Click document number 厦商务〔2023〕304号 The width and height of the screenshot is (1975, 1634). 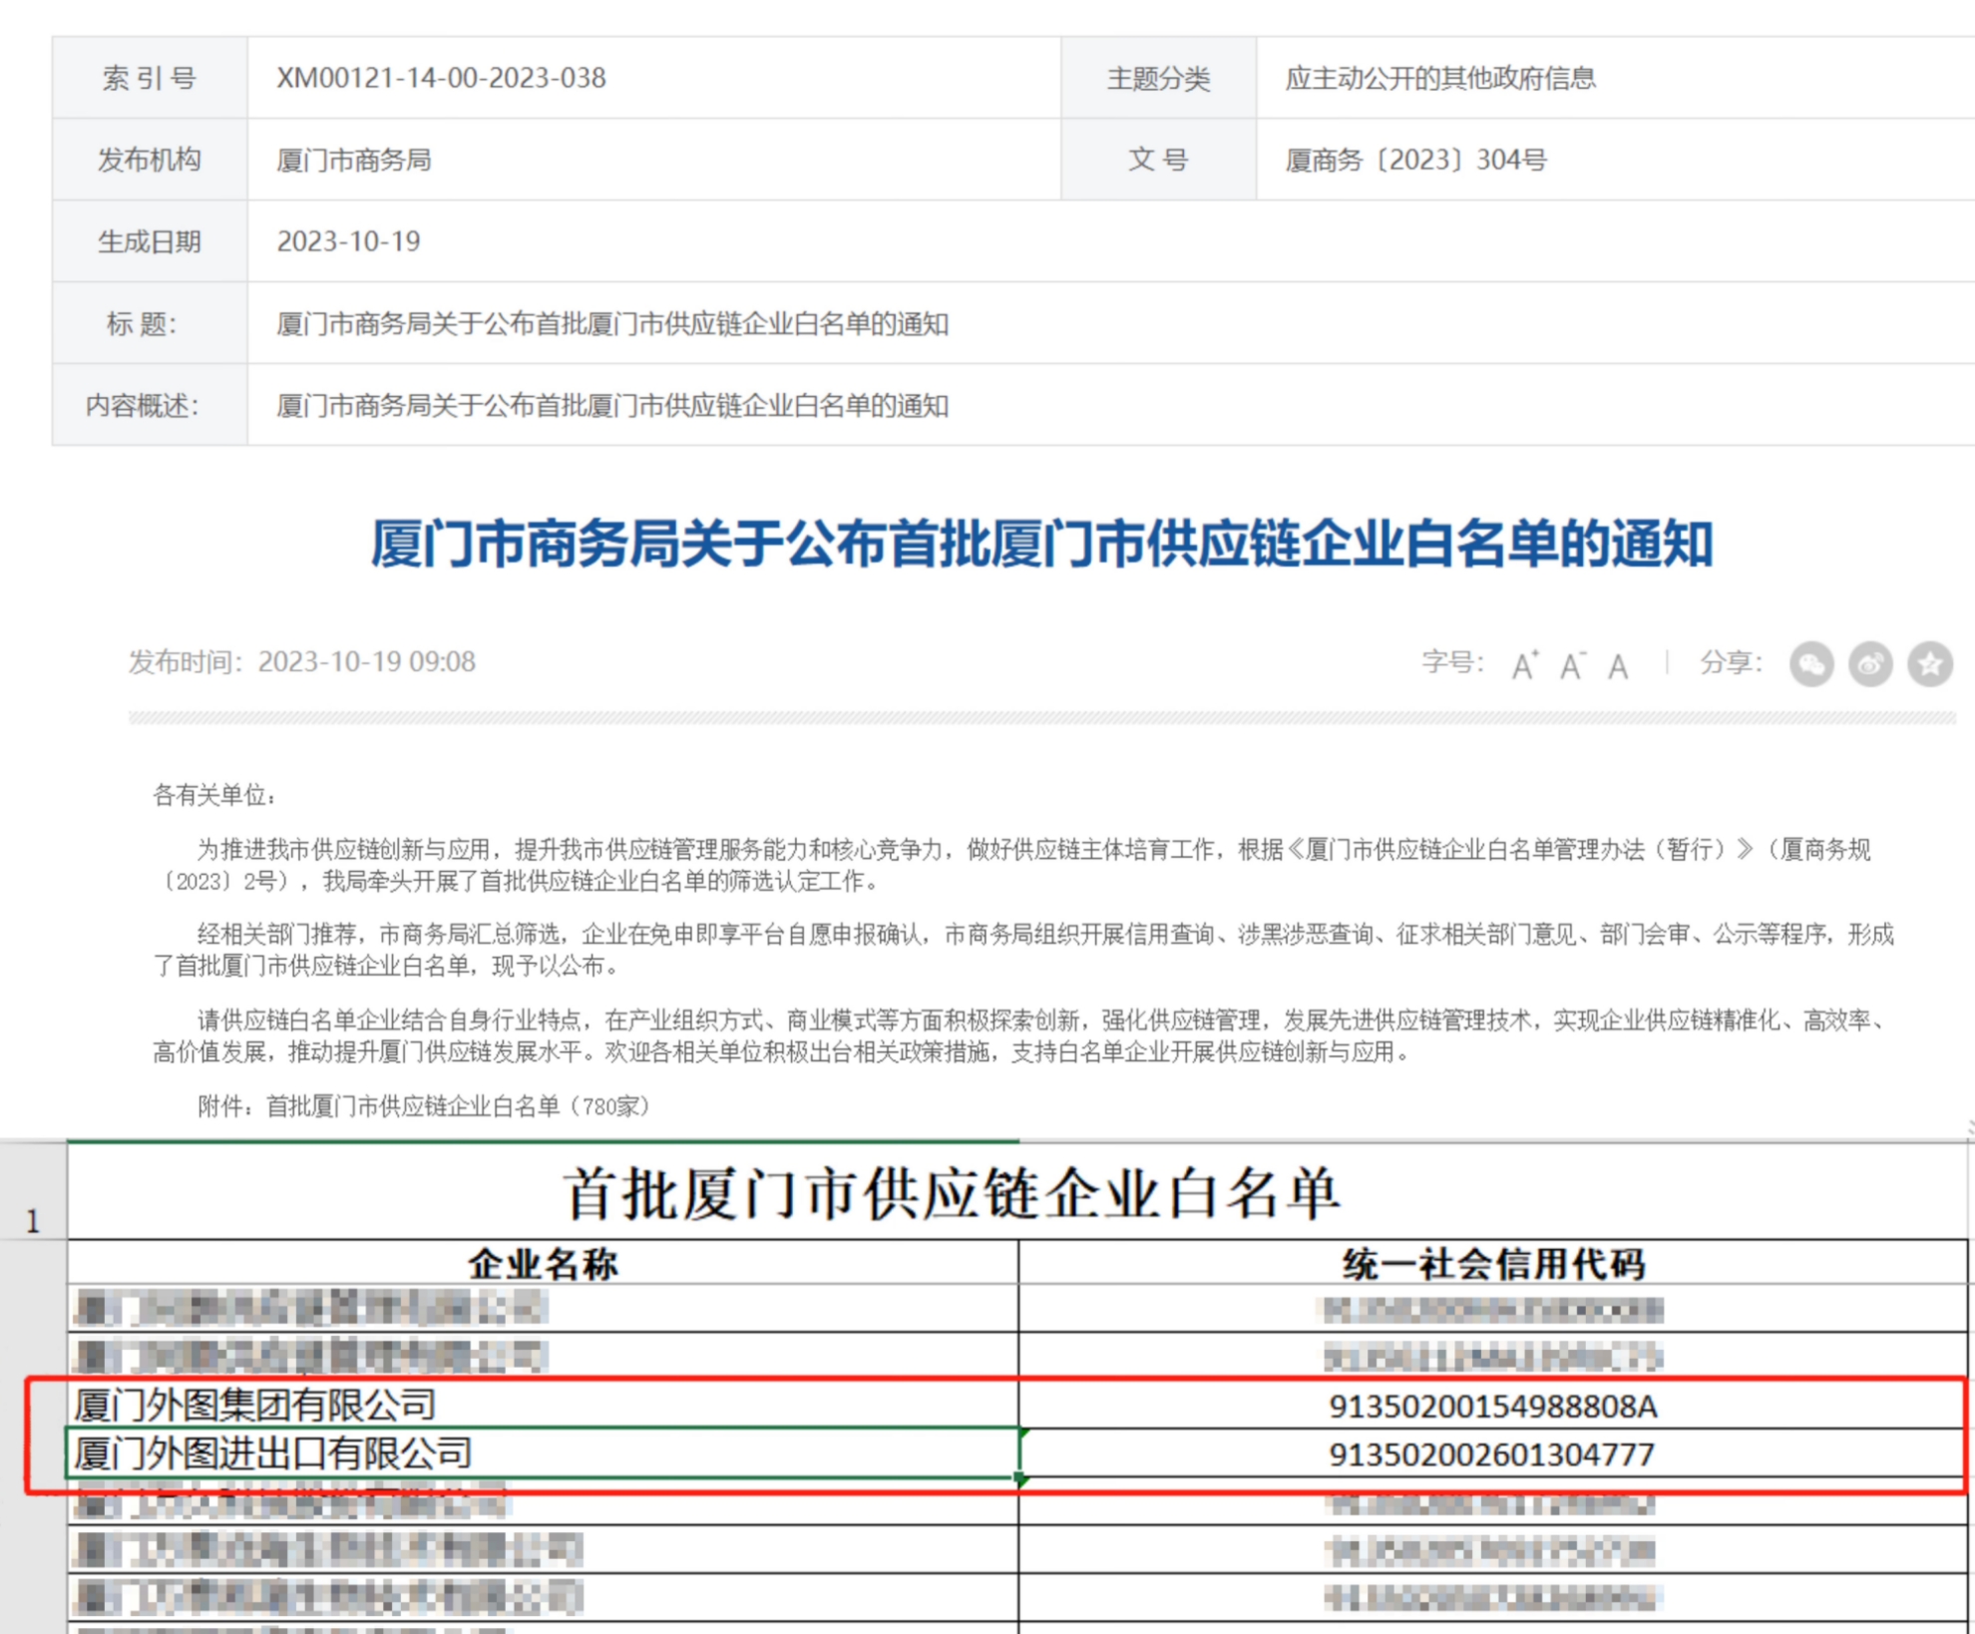[1415, 160]
